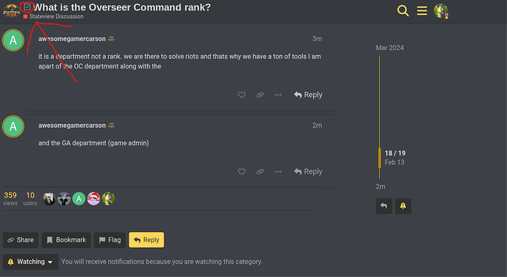The width and height of the screenshot is (507, 277).
Task: Click the solved checkbox icon beside title
Action: (27, 7)
